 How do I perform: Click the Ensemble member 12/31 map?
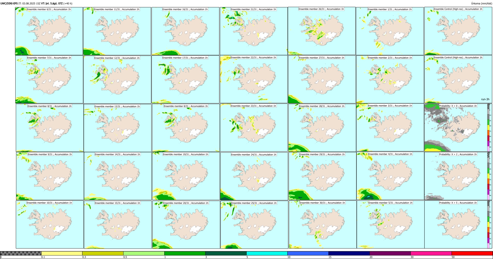[x=117, y=80]
